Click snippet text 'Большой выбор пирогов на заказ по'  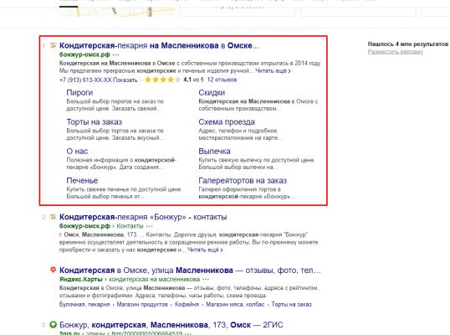point(115,101)
